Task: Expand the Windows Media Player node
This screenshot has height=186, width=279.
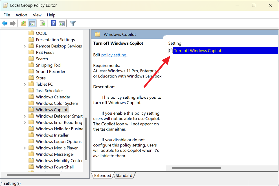Action: (x=25, y=148)
